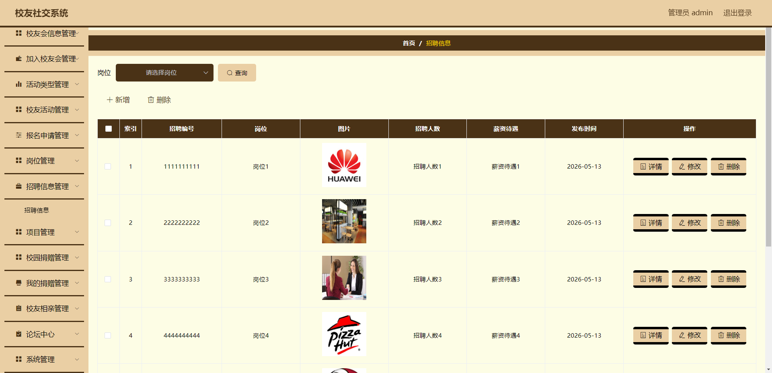Click the HUAWEI image thumbnail in row 1
The height and width of the screenshot is (373, 772).
(344, 165)
